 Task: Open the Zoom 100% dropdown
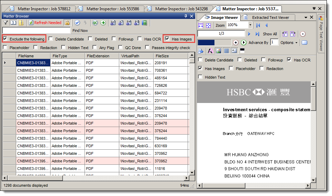(250, 25)
